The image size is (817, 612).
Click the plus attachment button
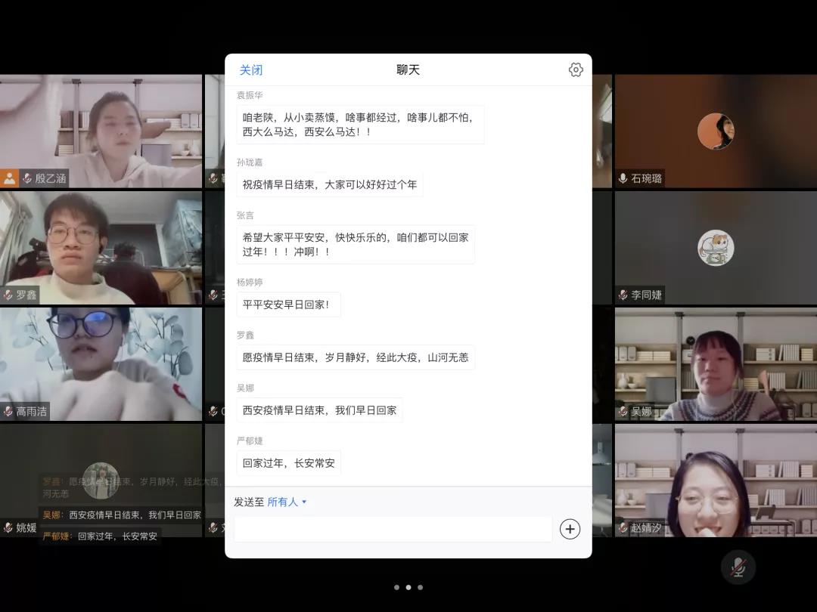pyautogui.click(x=570, y=529)
